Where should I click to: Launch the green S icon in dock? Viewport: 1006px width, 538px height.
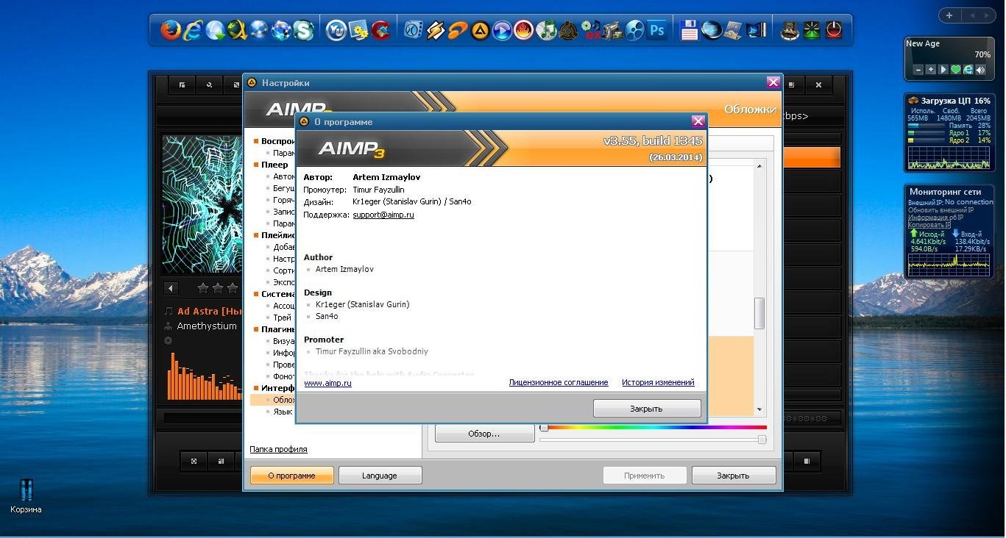pos(303,30)
